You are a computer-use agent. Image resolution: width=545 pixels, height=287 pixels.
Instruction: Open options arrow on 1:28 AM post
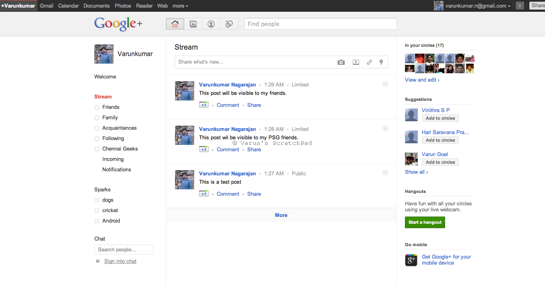385,128
